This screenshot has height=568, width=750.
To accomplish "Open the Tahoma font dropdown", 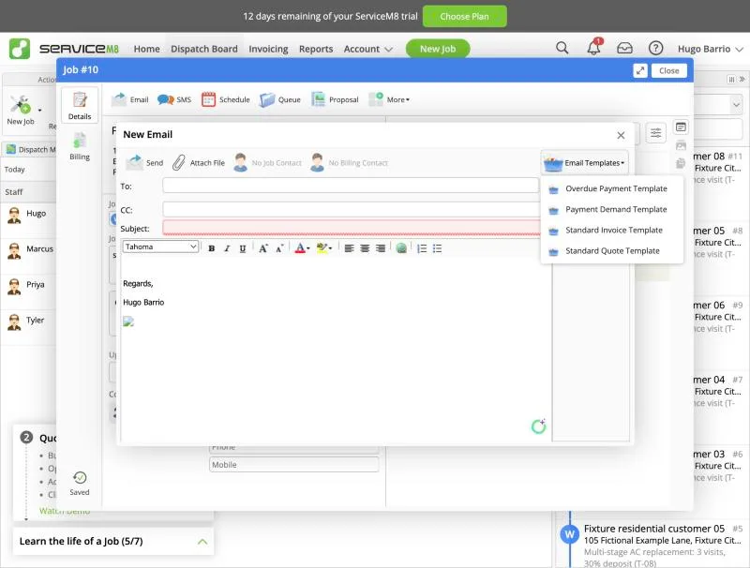I will (x=160, y=247).
